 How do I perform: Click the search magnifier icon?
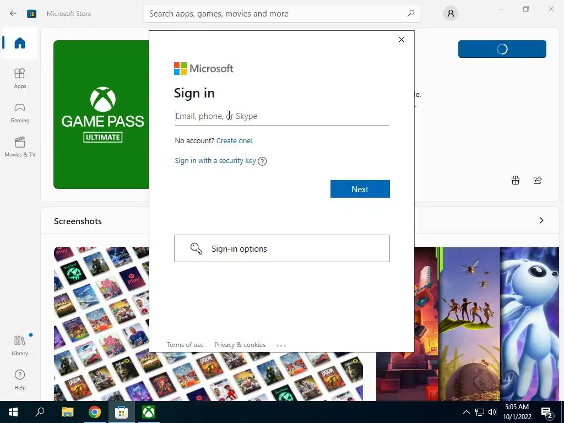pyautogui.click(x=411, y=13)
